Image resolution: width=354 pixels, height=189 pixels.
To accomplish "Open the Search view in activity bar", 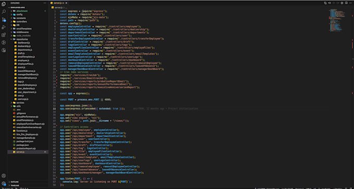I will 4,11.
